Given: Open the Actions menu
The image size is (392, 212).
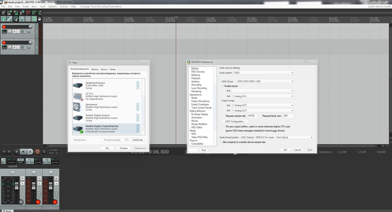Looking at the screenshot, I should coord(64,6).
